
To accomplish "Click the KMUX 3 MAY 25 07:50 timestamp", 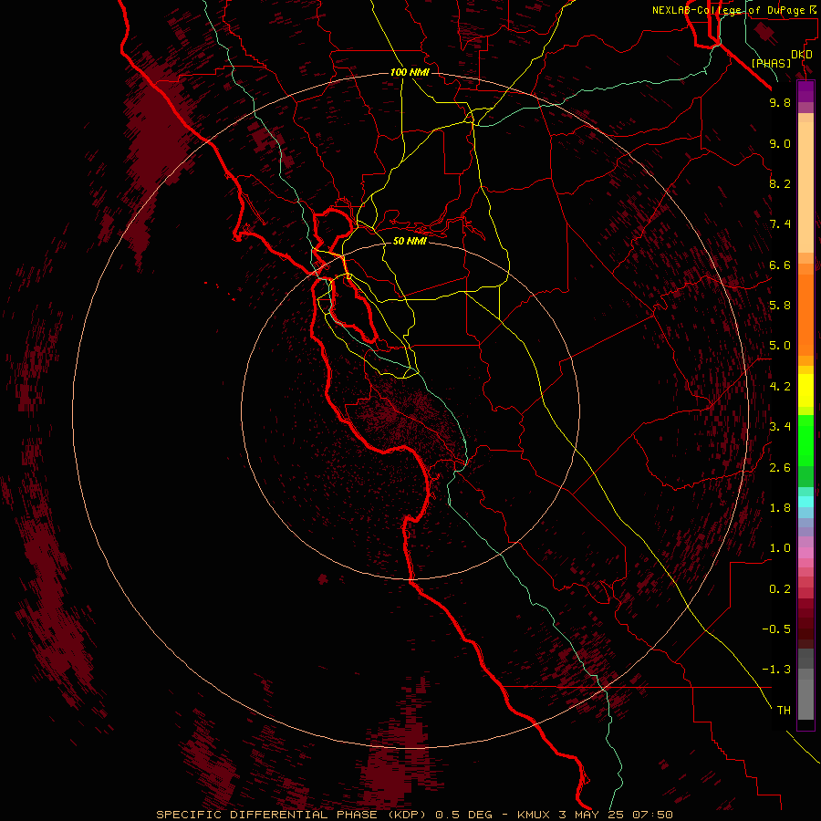I will point(595,815).
